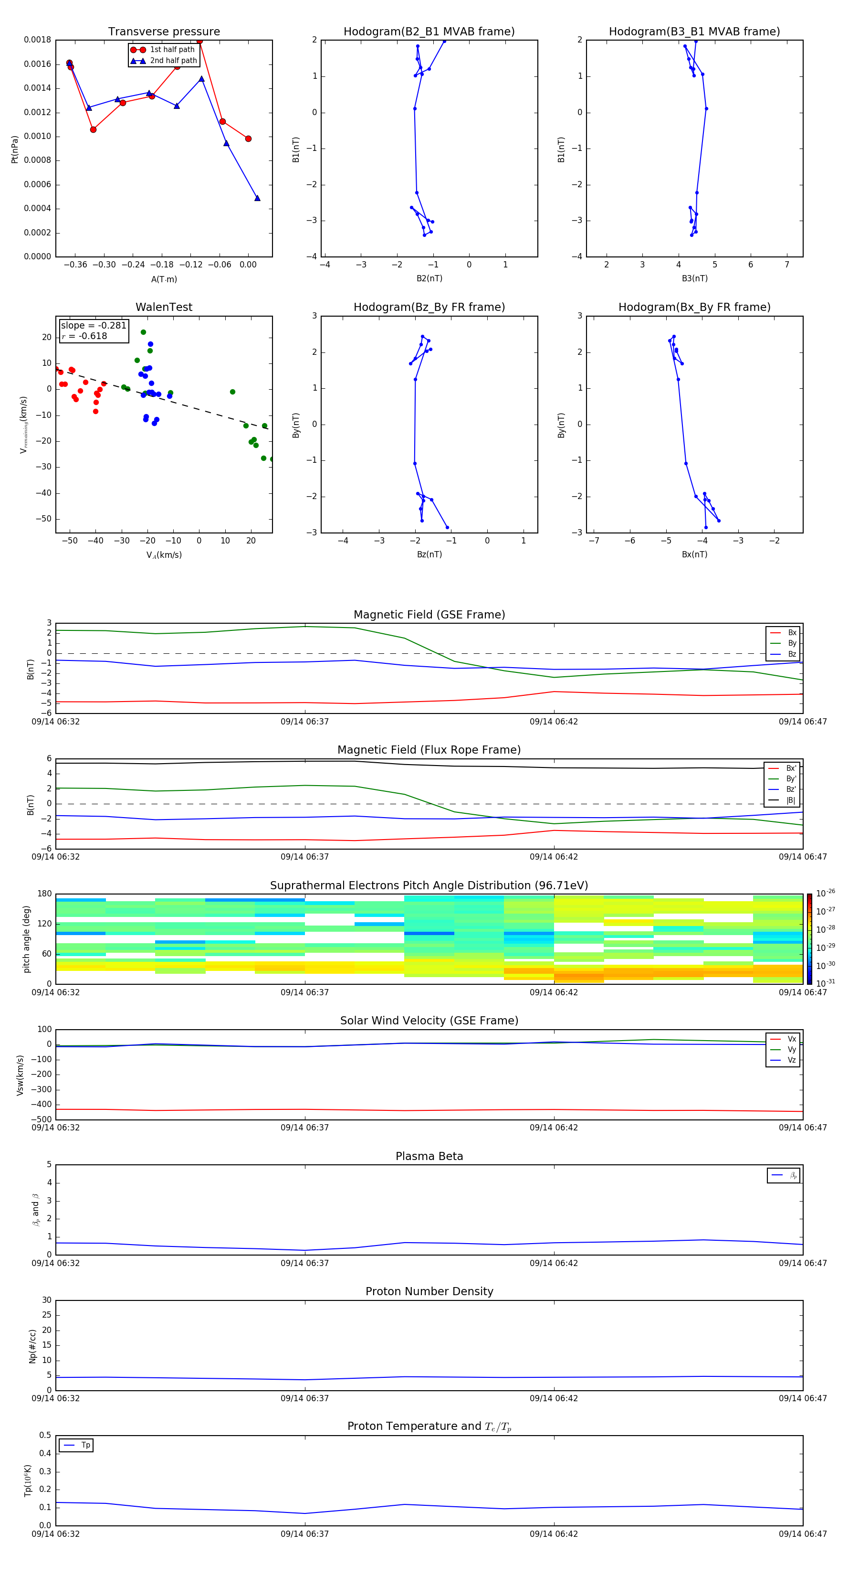The width and height of the screenshot is (859, 1576).
Task: Click the "A(T·m)" x-axis label
Action: pyautogui.click(x=164, y=279)
